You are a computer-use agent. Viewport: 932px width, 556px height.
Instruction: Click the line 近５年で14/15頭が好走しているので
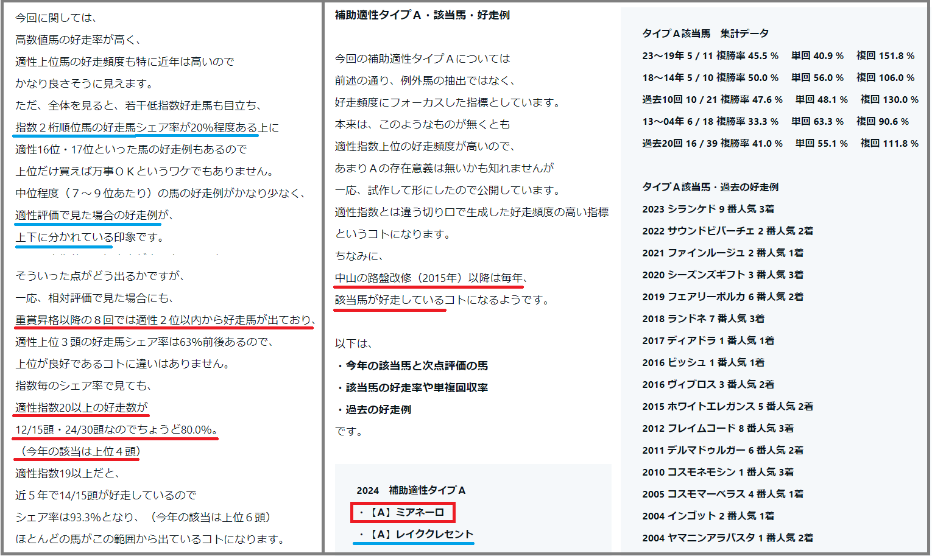pyautogui.click(x=106, y=495)
